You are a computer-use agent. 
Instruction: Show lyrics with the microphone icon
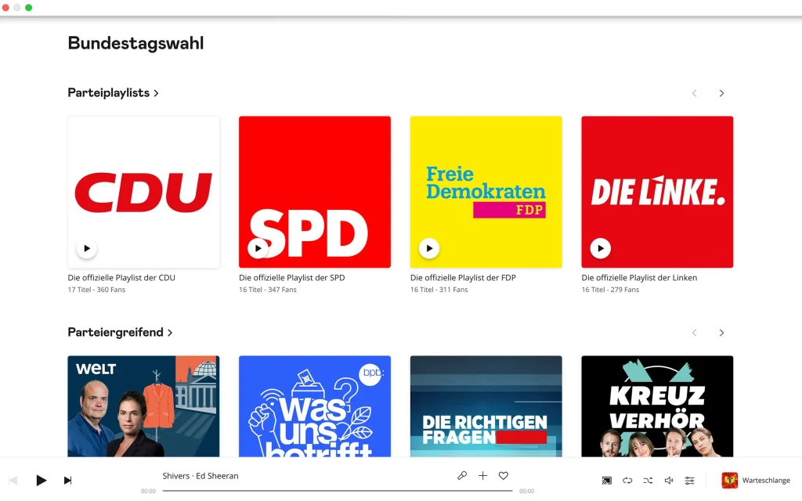(x=462, y=475)
